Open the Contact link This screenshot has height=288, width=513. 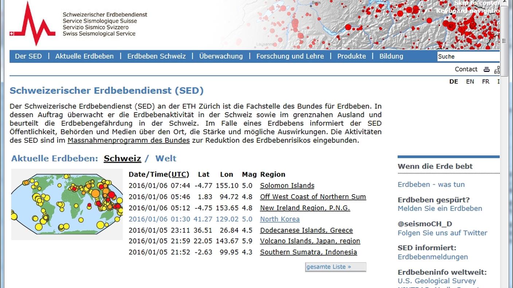pos(466,69)
